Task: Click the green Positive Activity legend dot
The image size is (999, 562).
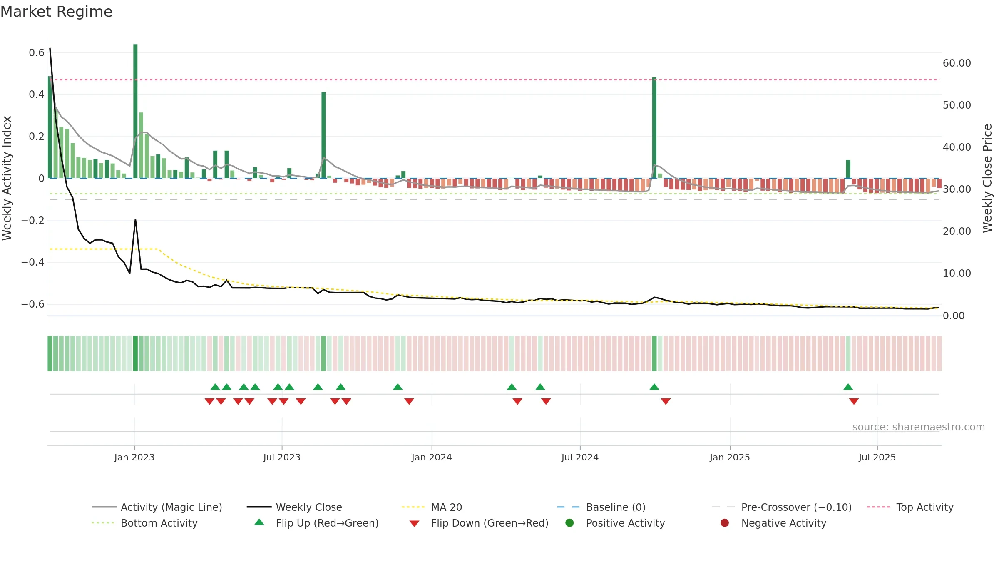Action: (x=569, y=523)
